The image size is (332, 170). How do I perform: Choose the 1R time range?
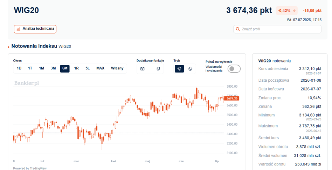coord(76,68)
